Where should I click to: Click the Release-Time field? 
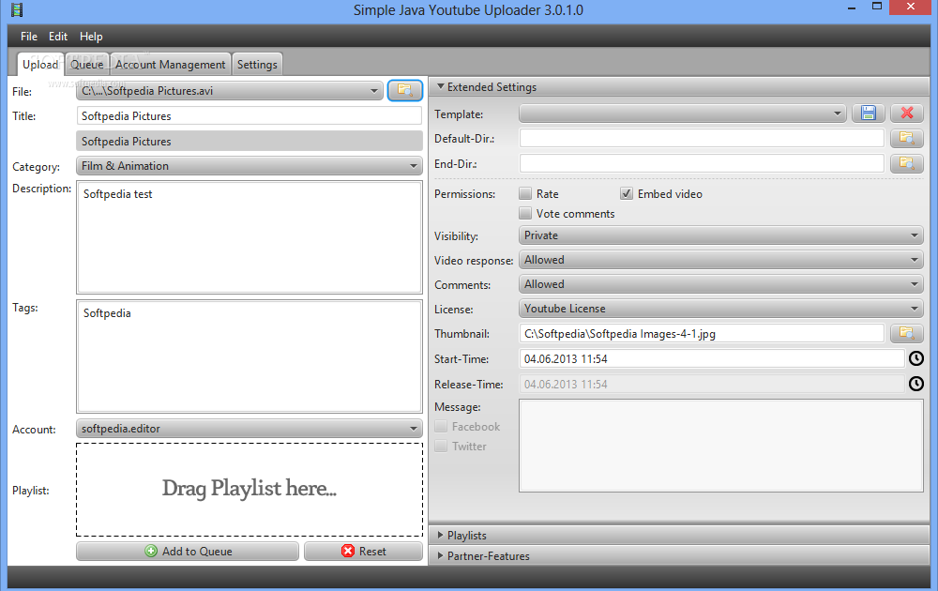pyautogui.click(x=712, y=384)
